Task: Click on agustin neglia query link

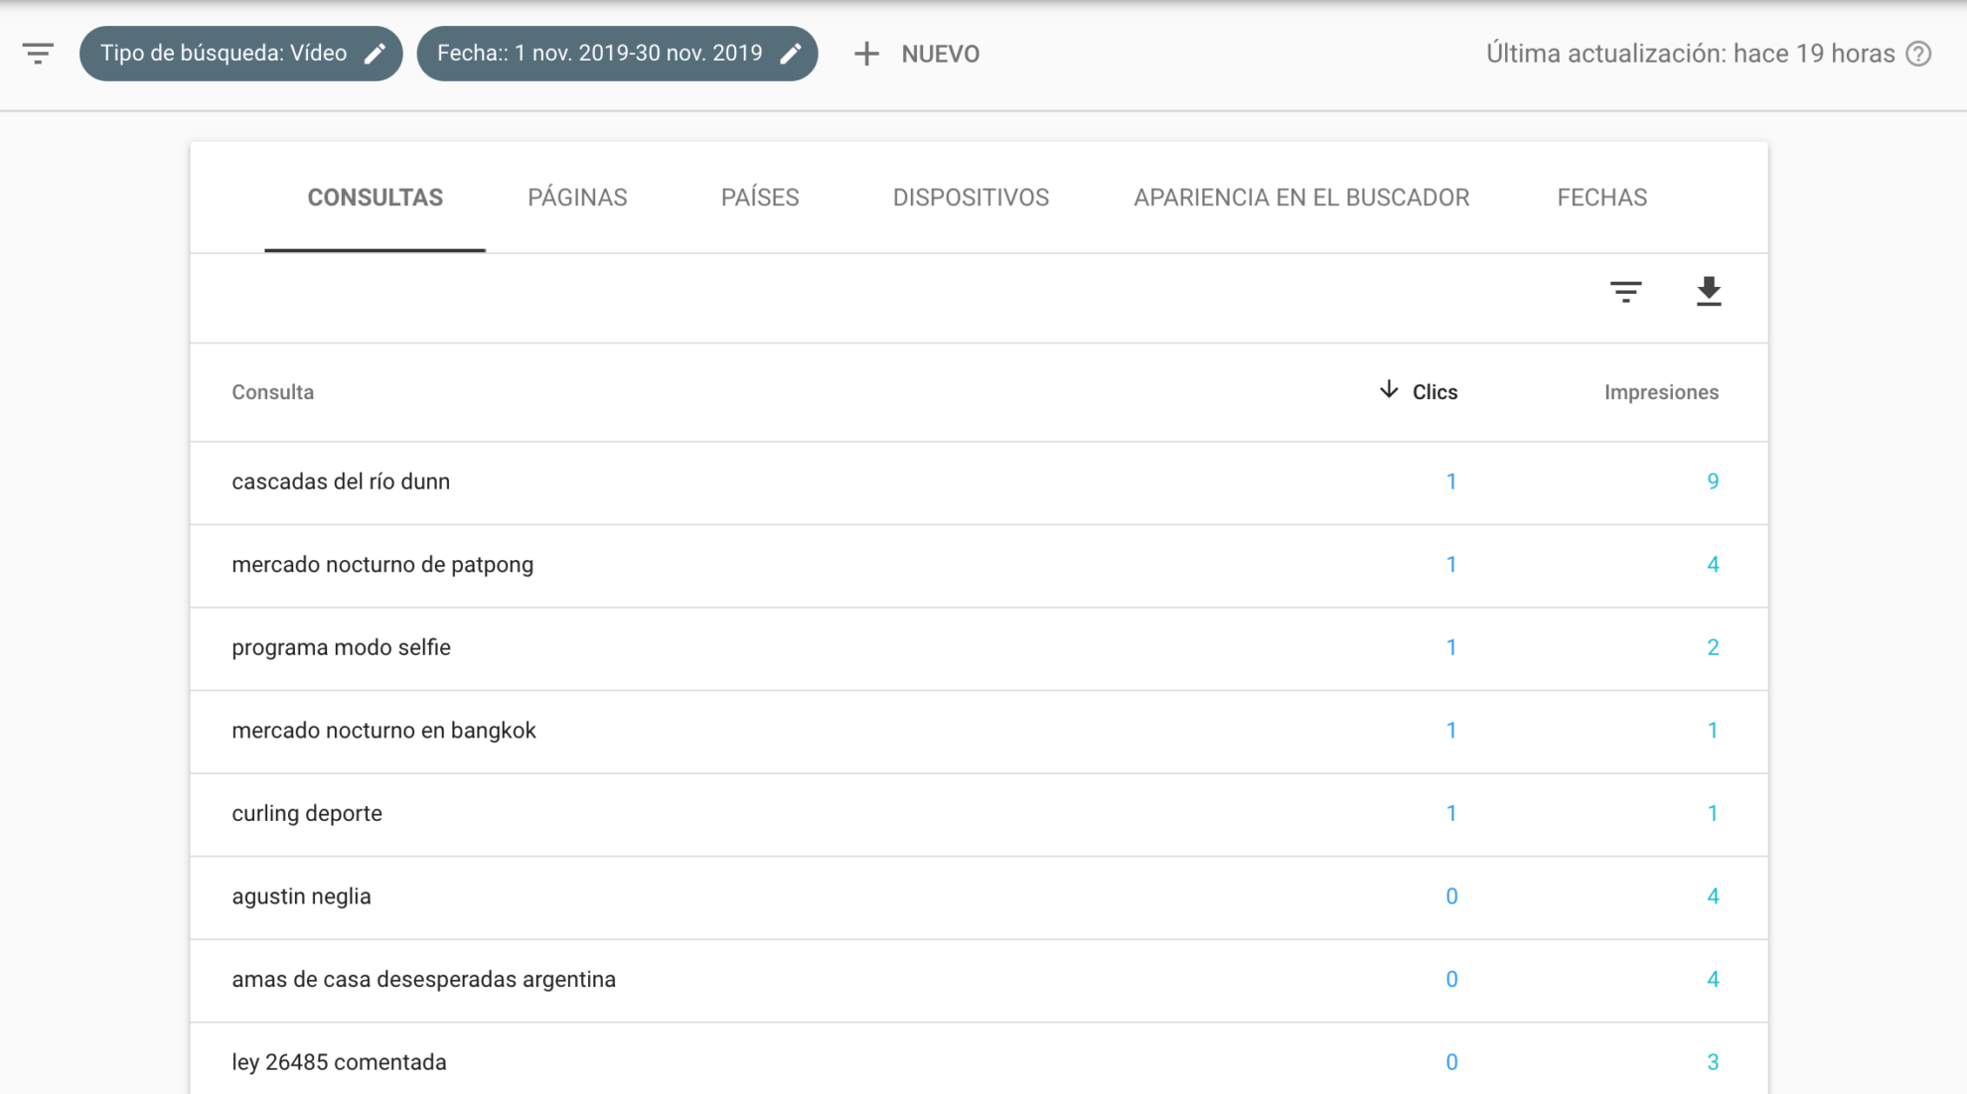Action: [303, 894]
